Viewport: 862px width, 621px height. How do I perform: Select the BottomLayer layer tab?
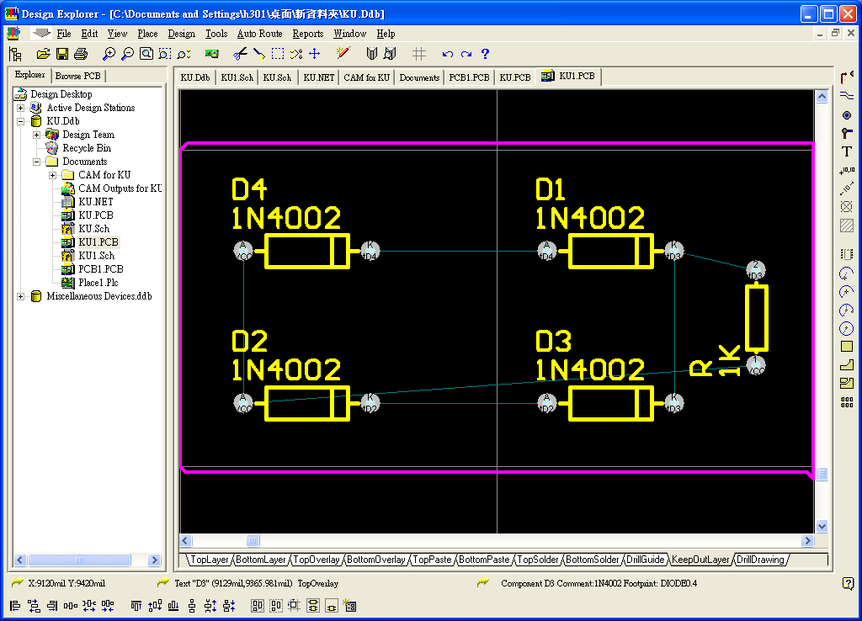261,560
